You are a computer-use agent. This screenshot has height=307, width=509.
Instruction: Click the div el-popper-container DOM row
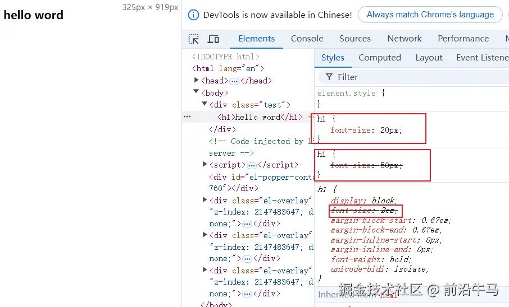tap(262, 183)
